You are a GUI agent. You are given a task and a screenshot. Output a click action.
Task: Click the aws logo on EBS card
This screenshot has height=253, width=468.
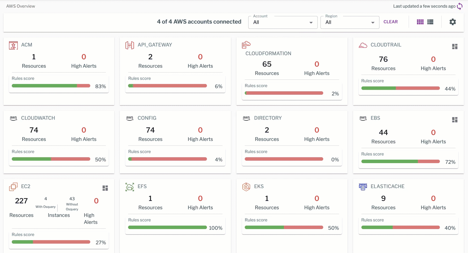point(363,118)
